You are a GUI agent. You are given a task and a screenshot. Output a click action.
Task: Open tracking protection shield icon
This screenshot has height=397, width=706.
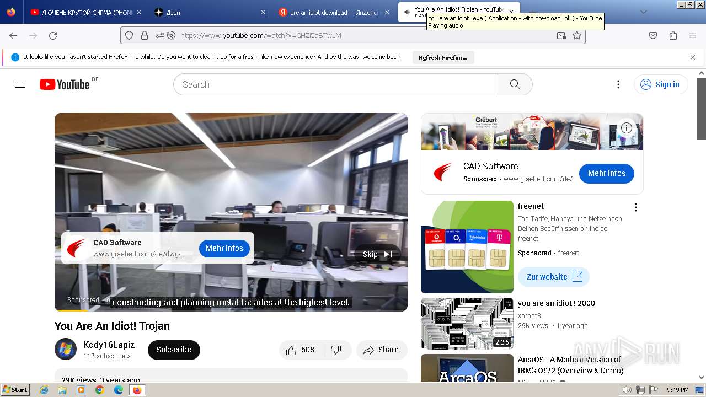coord(129,35)
